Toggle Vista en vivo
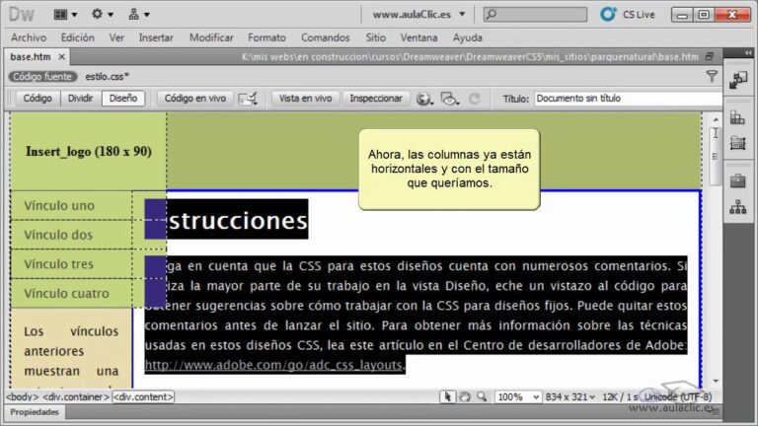This screenshot has width=758, height=426. coord(306,99)
